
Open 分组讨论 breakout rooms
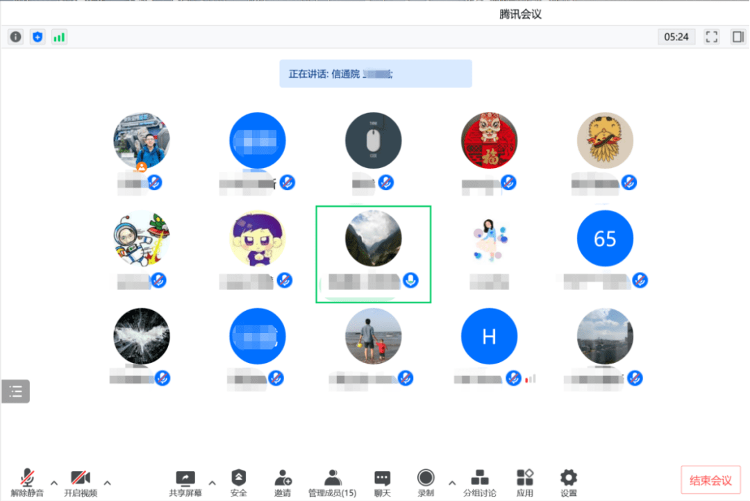point(479,482)
